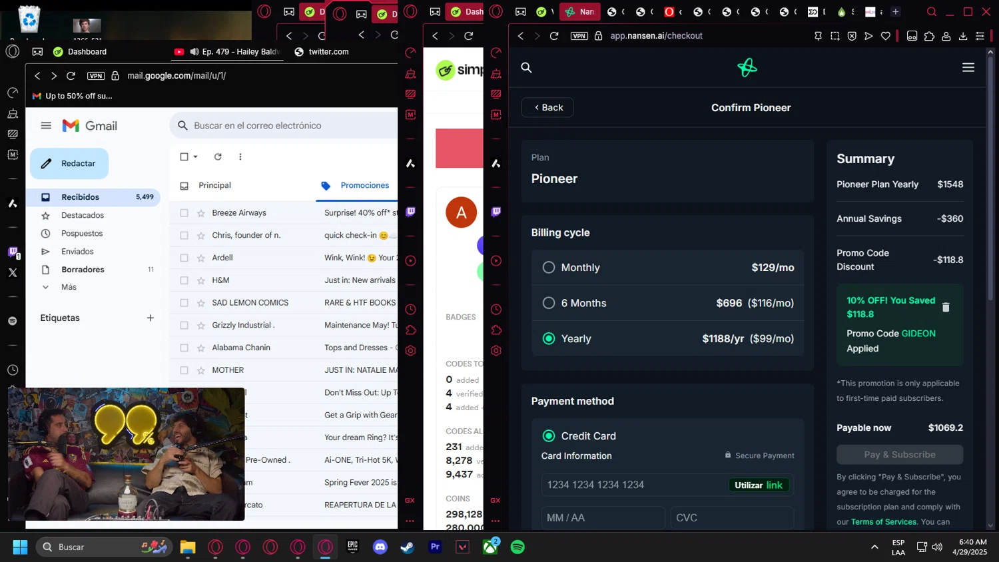Click the Opera tab search magnifier
This screenshot has width=999, height=562.
click(932, 12)
